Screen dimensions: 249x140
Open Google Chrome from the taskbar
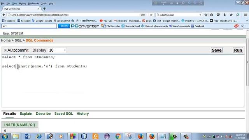click(x=118, y=136)
